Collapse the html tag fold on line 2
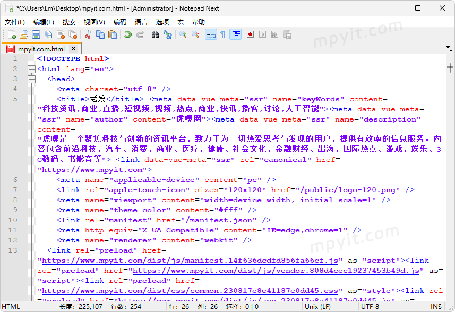The width and height of the screenshot is (455, 312). click(x=31, y=69)
